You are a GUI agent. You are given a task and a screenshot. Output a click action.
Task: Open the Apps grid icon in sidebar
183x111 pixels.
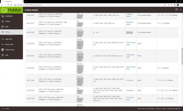coord(2,27)
